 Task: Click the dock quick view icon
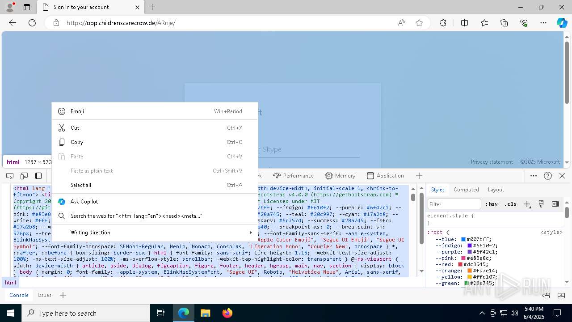coord(546,295)
